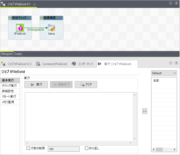Click the 存在チェック subjob title
This screenshot has width=180, height=155.
coord(19,18)
